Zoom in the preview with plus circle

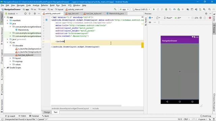coord(201,18)
